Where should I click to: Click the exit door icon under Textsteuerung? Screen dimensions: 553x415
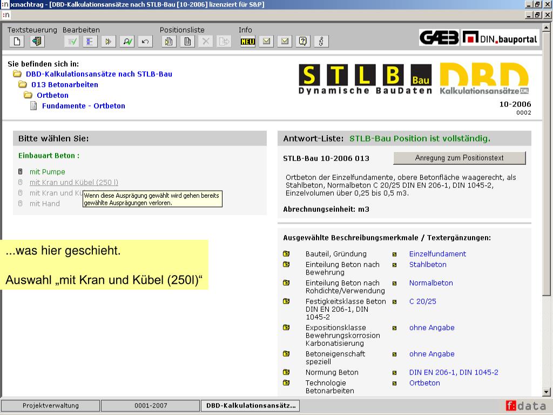point(36,41)
